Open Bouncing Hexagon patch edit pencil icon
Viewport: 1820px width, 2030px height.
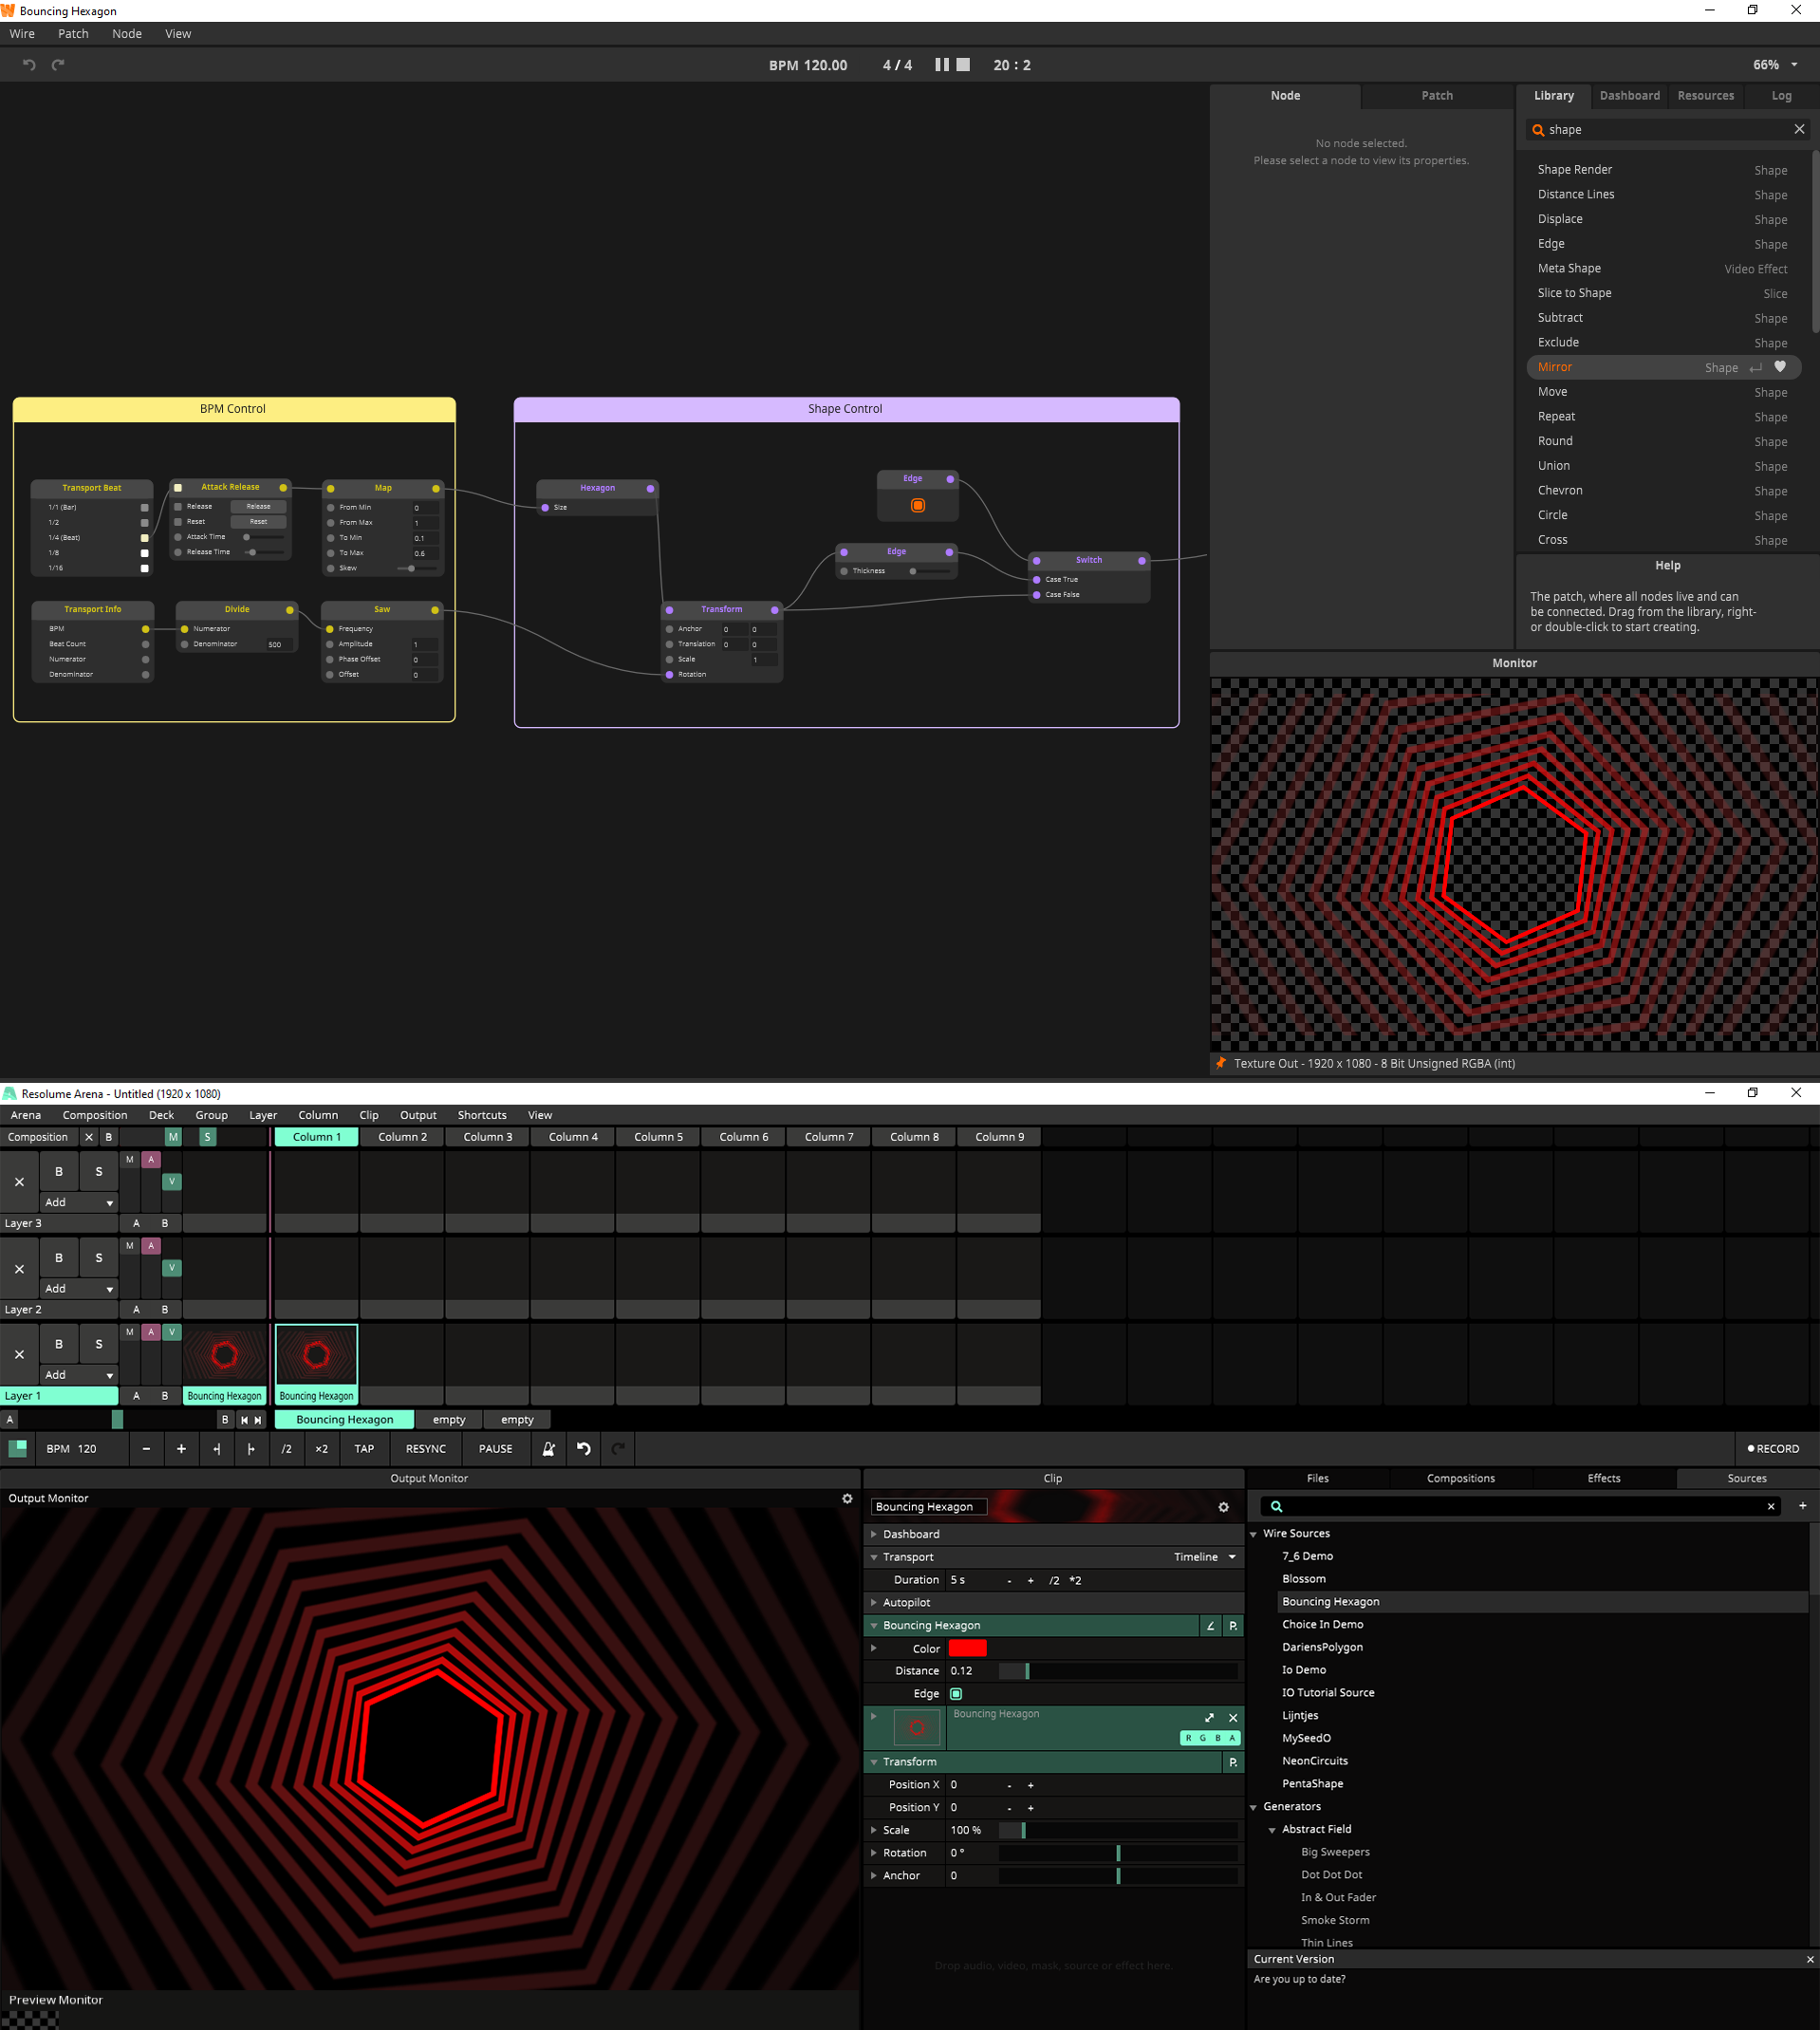[x=1210, y=1626]
